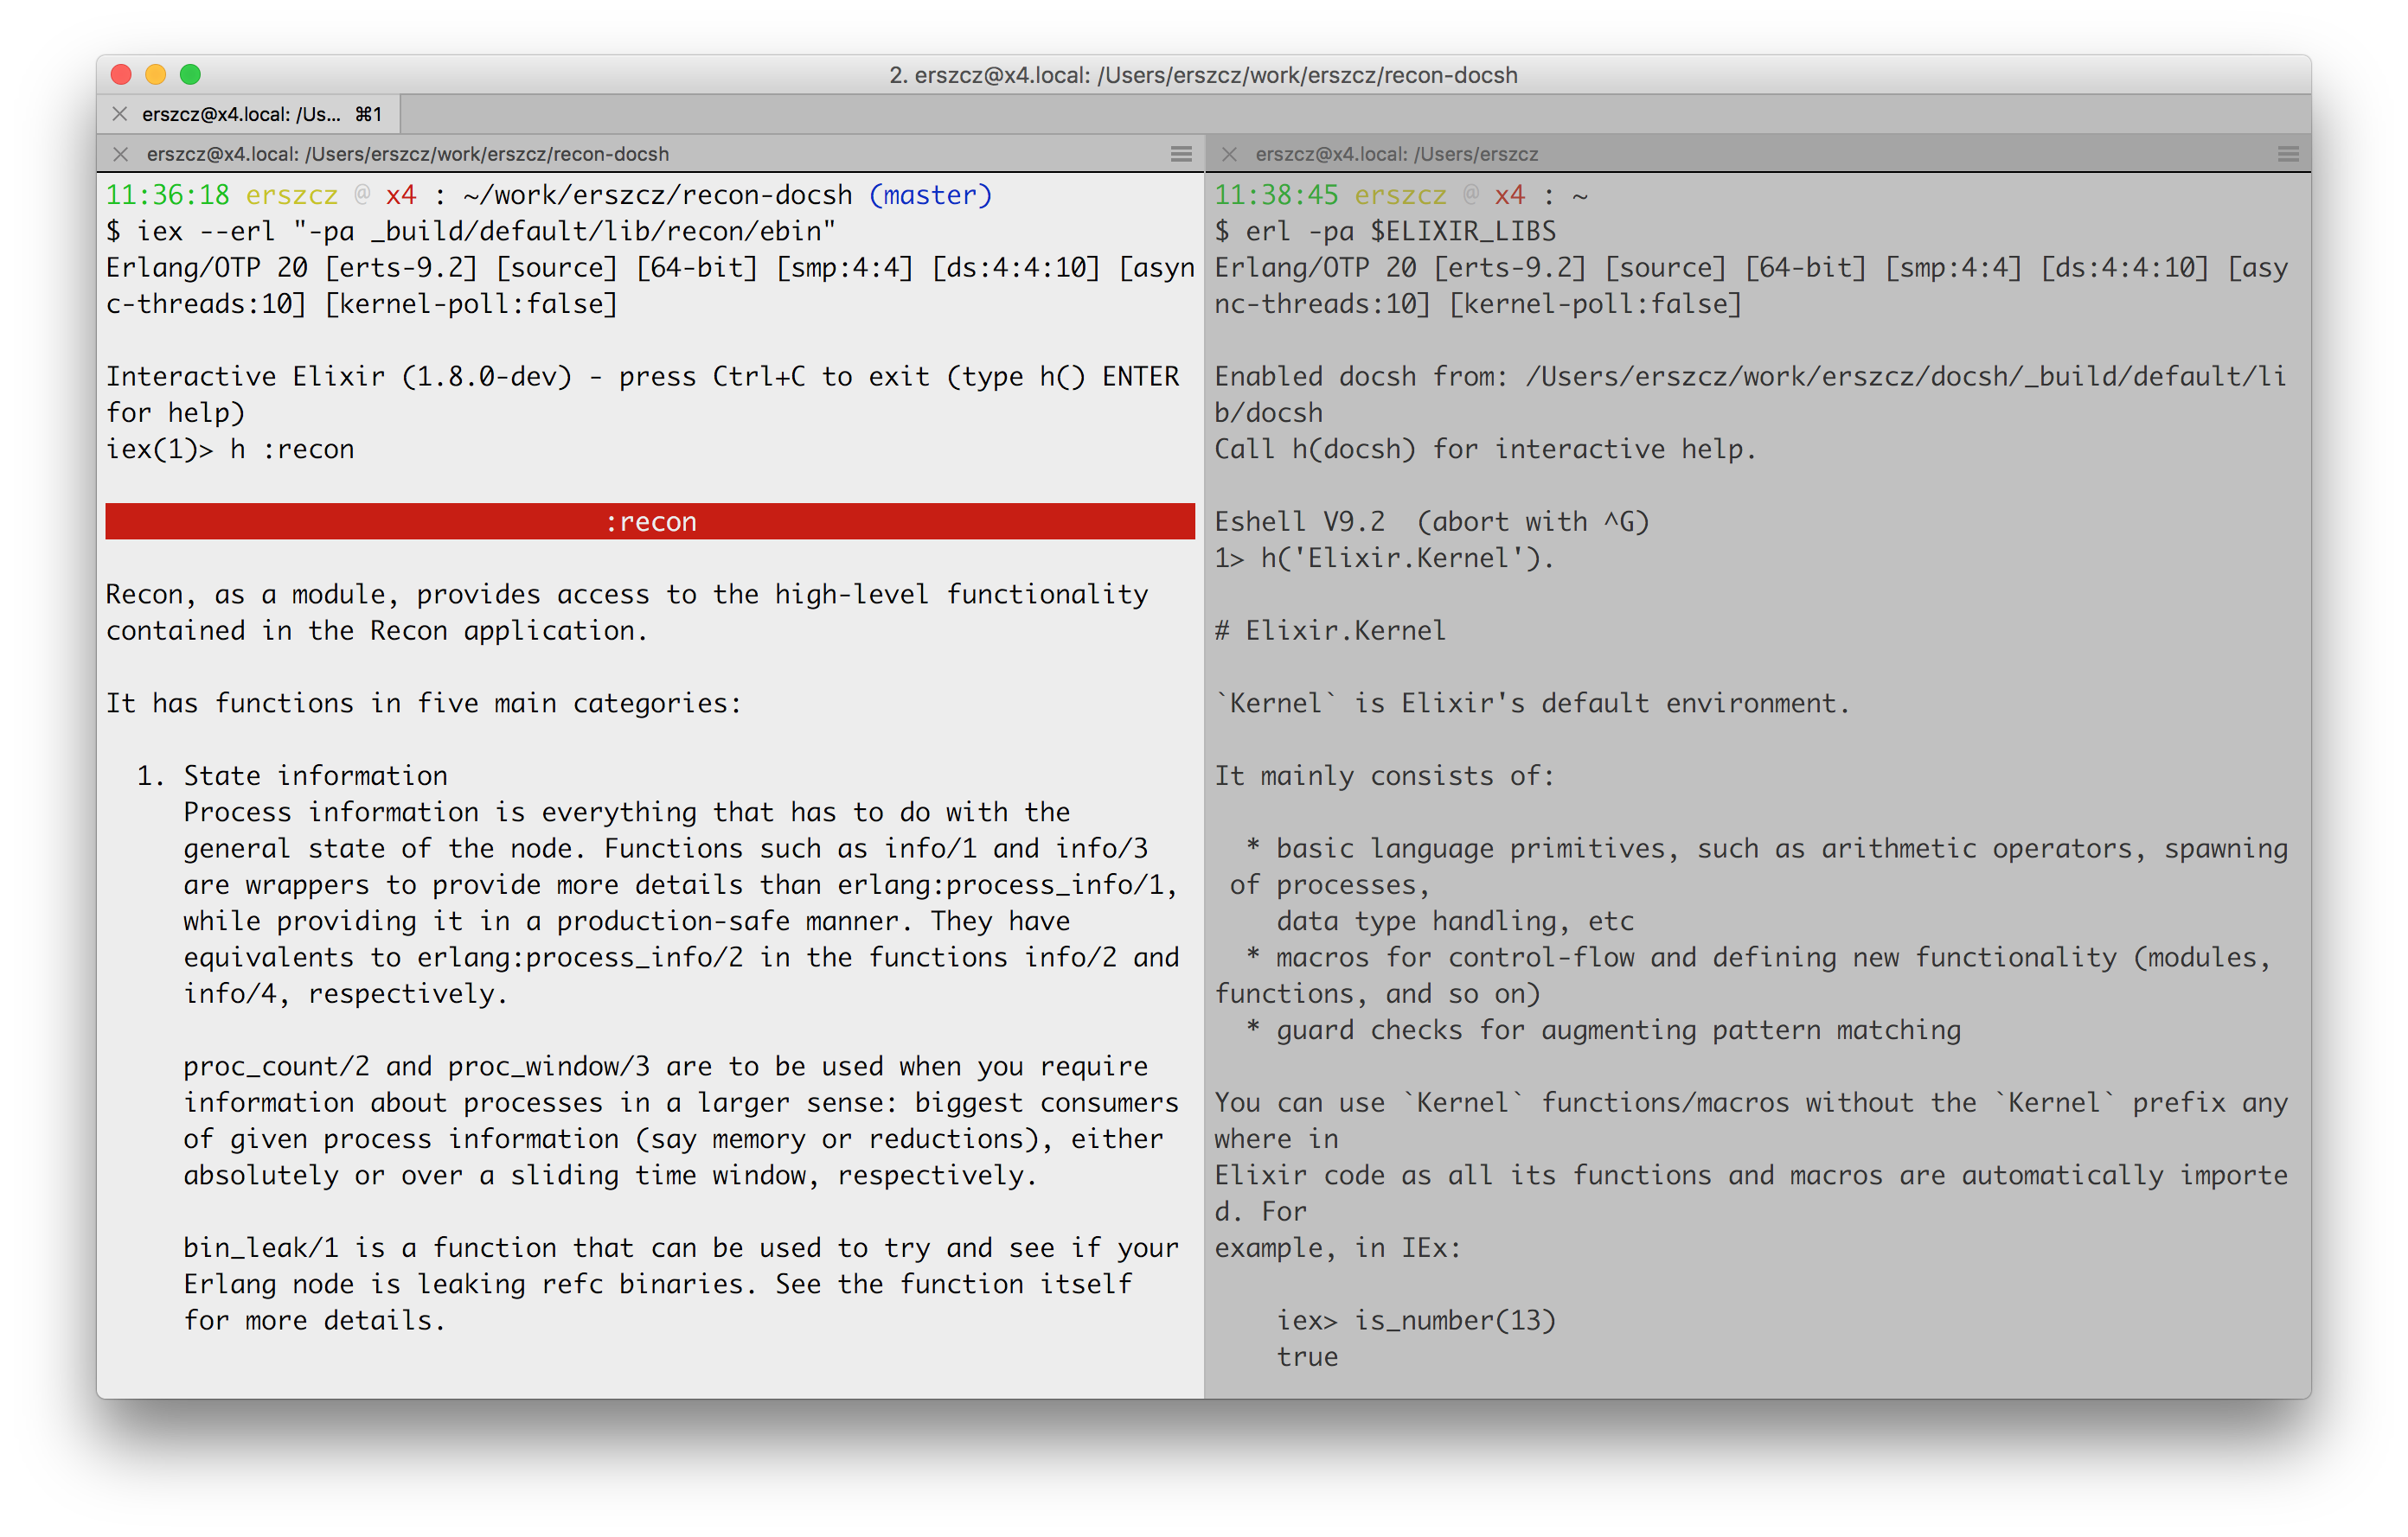This screenshot has height=1537, width=2408.
Task: Click the red :recon header bar
Action: coord(650,521)
